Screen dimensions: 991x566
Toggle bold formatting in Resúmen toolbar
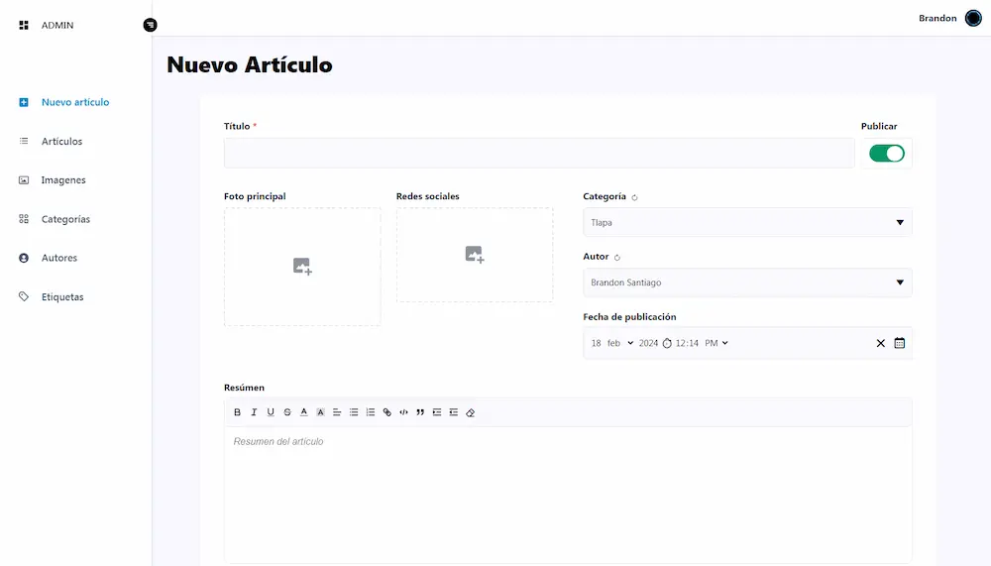(237, 412)
